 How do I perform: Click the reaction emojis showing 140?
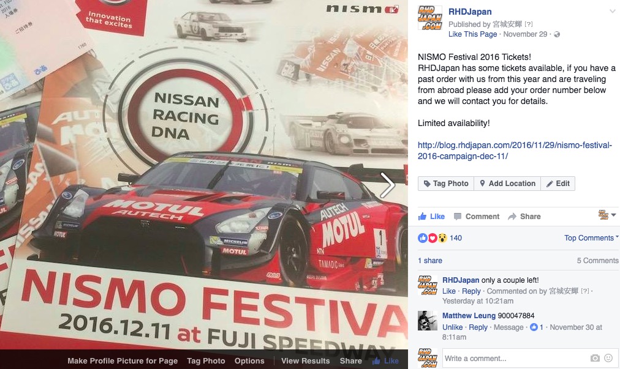440,238
